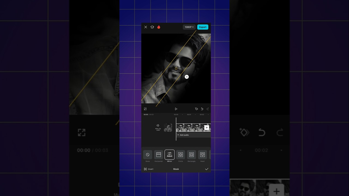Click the Export button
The height and width of the screenshot is (196, 349).
[x=203, y=27]
